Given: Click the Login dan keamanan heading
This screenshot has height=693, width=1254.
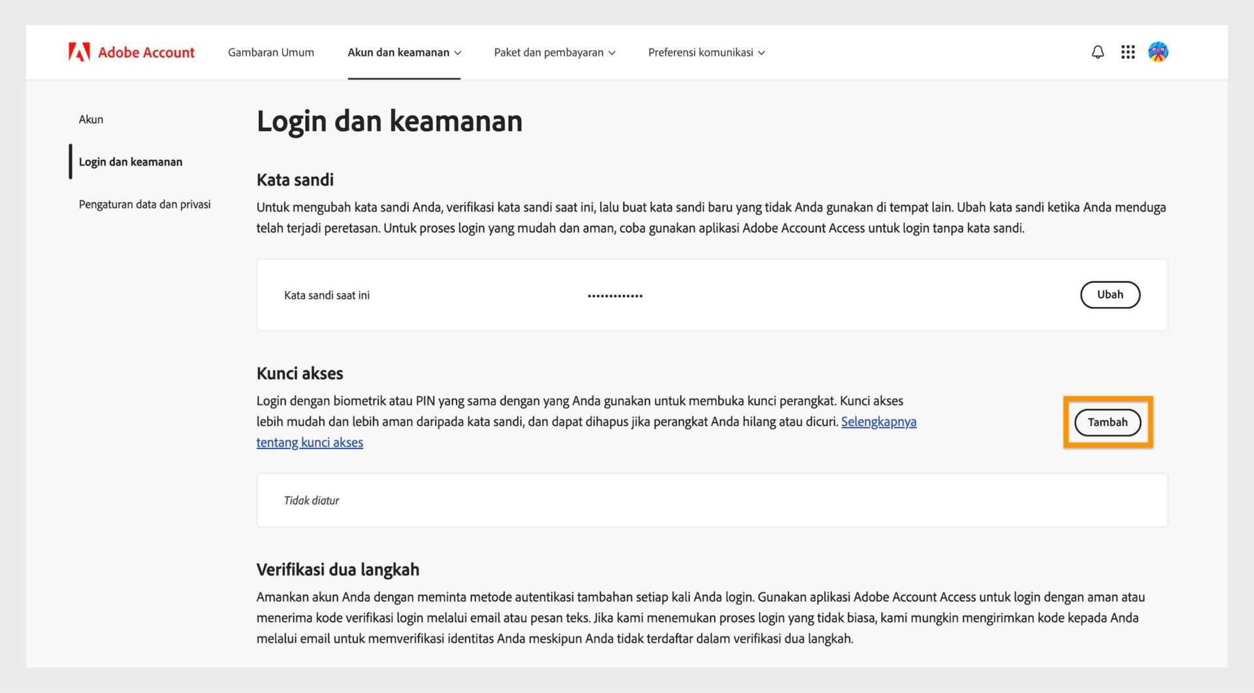Looking at the screenshot, I should tap(389, 120).
